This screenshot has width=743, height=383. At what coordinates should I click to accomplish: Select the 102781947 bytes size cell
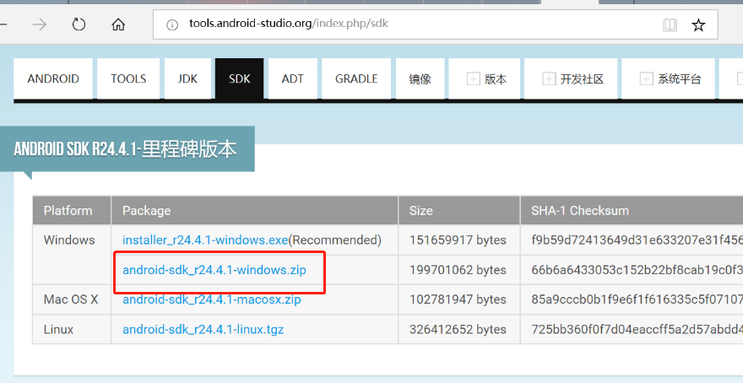[x=458, y=299]
